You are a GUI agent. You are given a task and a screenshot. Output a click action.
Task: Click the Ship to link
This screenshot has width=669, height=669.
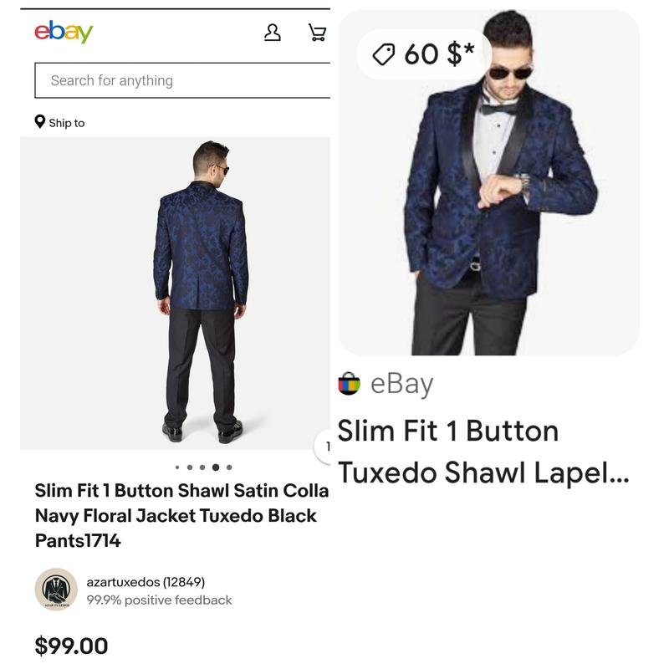(x=67, y=123)
